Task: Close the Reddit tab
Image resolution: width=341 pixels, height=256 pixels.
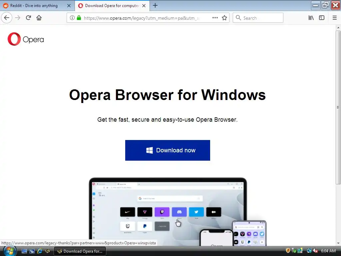Action: (x=69, y=6)
